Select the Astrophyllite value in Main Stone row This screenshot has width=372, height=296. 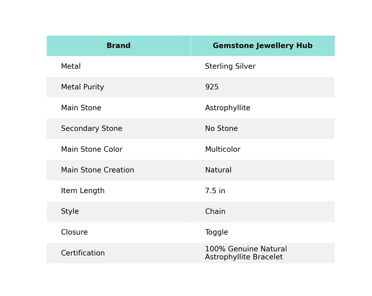click(x=227, y=108)
